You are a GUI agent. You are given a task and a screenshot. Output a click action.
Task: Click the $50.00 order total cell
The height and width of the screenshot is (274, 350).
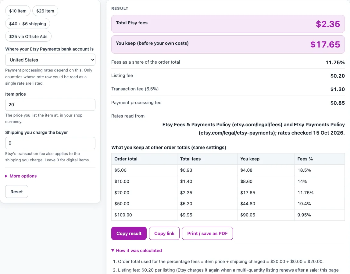point(144,204)
